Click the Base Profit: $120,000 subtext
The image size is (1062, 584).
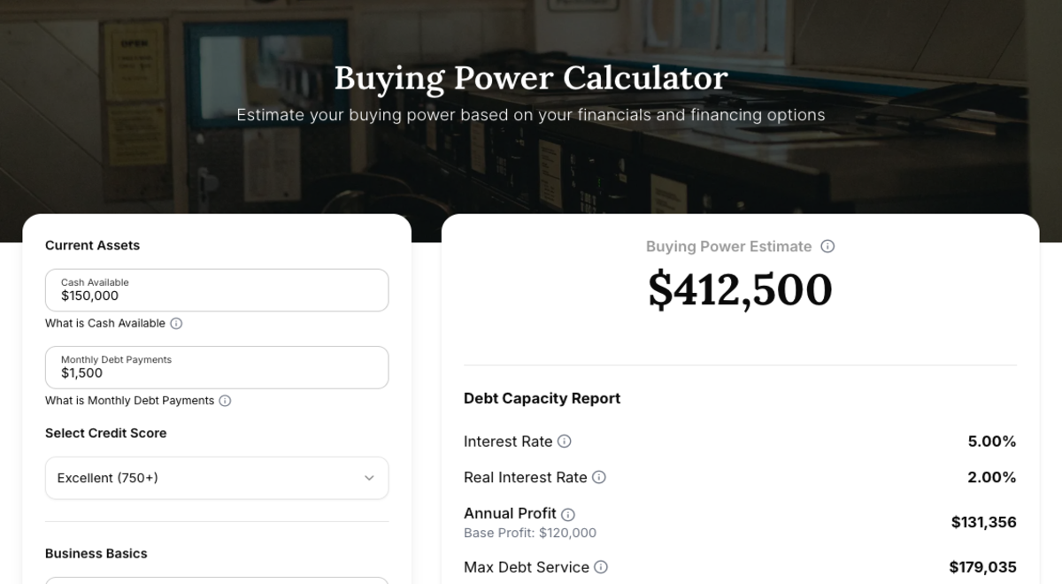(530, 534)
